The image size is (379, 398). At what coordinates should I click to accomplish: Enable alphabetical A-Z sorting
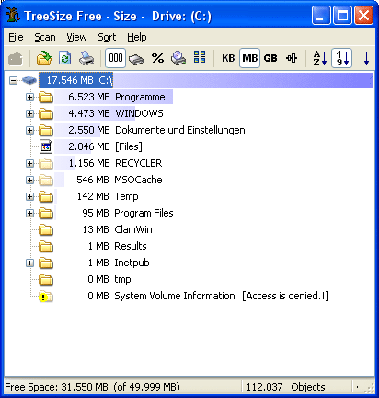tap(320, 58)
